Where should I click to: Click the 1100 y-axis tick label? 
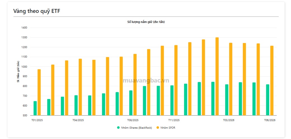[25, 57]
